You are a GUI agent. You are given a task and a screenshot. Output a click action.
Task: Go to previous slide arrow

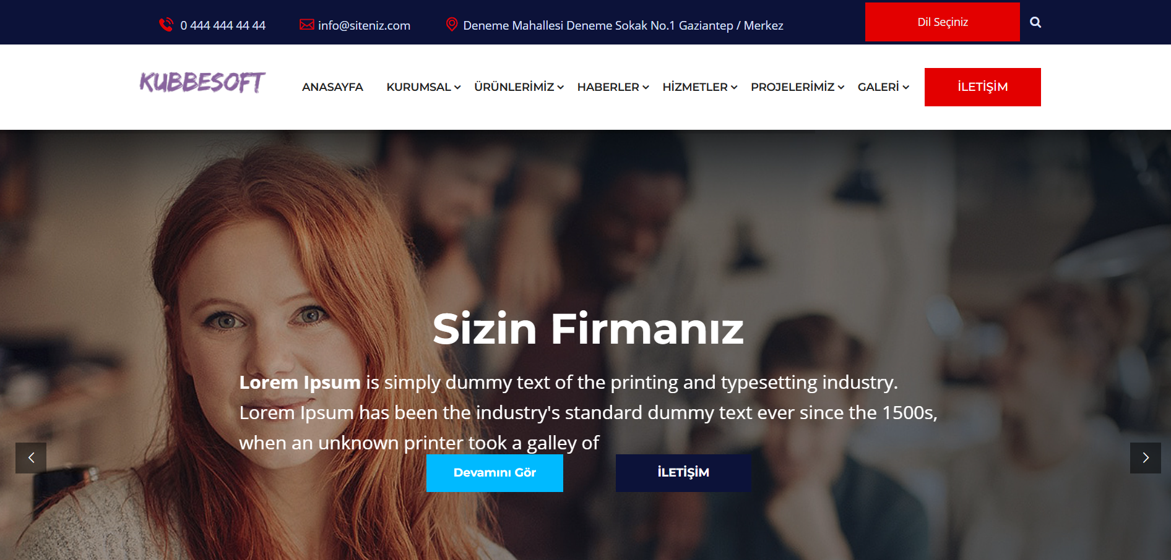pos(31,458)
